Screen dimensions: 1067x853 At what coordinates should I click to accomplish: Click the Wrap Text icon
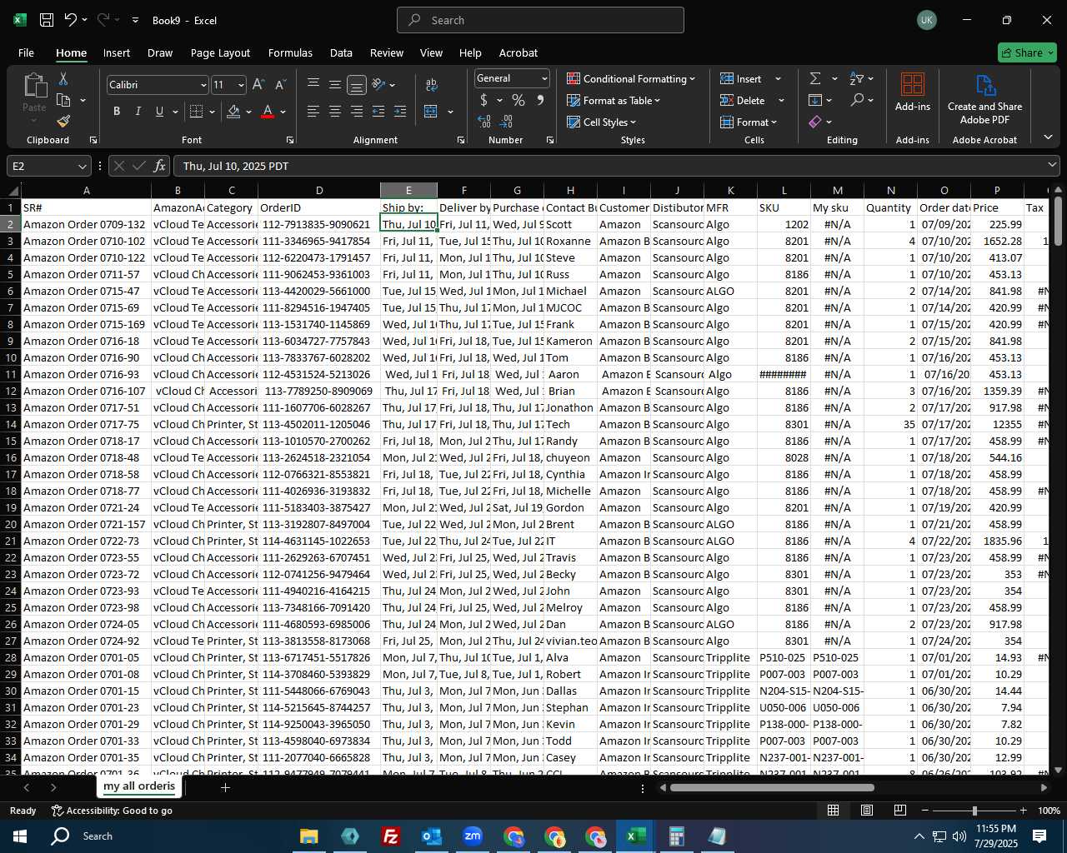tap(432, 85)
